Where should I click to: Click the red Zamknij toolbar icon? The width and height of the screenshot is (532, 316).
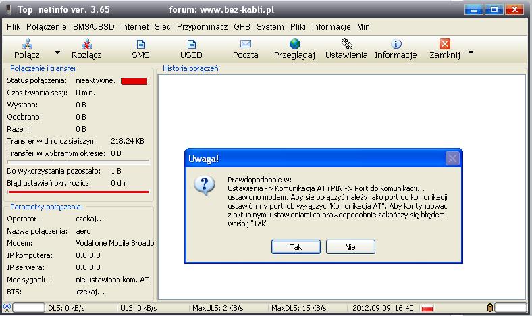(444, 45)
